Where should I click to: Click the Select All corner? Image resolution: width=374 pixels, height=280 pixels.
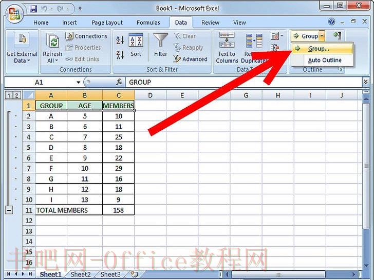29,95
